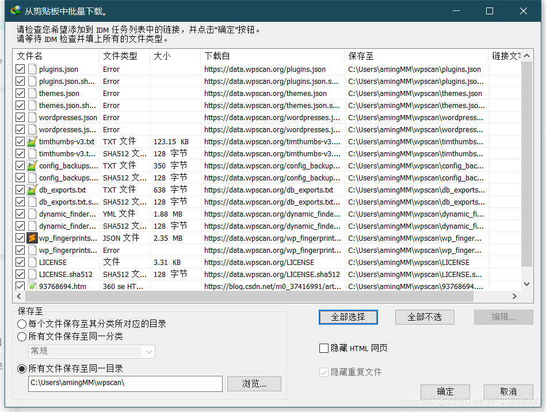Toggle checkbox for wordpresses.json
The image size is (546, 412).
coord(20,118)
